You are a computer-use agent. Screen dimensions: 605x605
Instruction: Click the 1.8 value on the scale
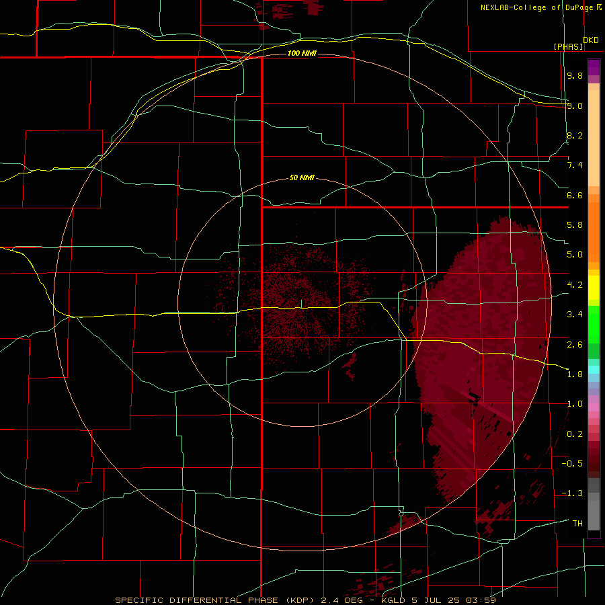575,374
